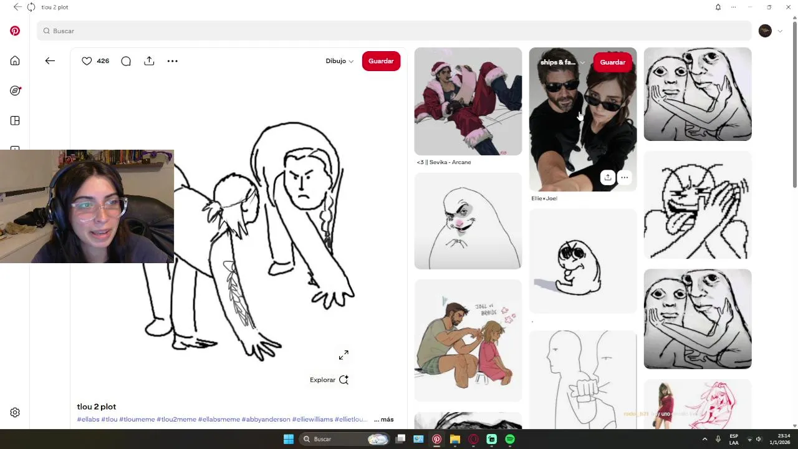798x449 pixels.
Task: Open the Windows Start menu
Action: pos(288,439)
